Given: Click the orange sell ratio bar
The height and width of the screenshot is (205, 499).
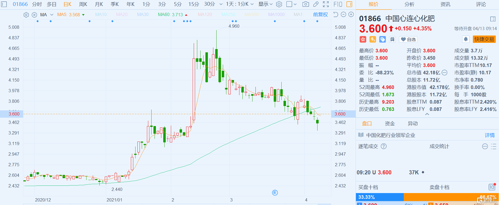Looking at the screenshot, I should coord(451,197).
